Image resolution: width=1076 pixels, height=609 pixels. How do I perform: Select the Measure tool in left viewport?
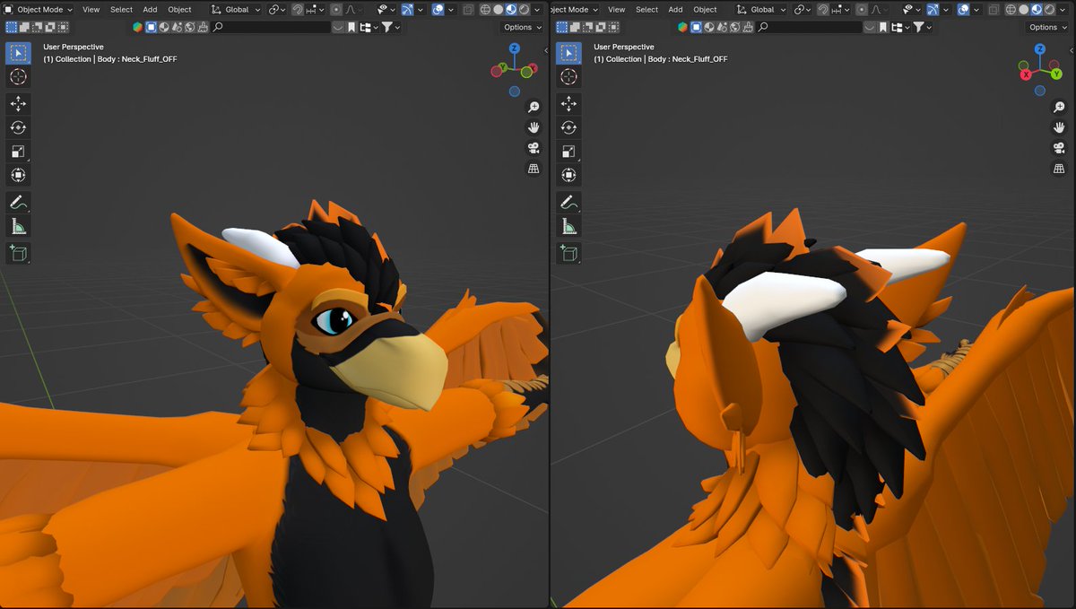[18, 226]
